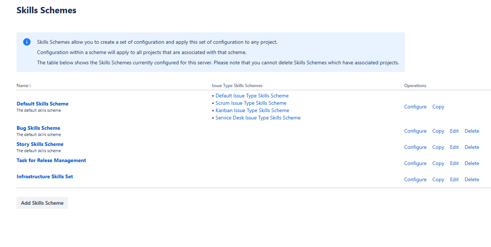Click banner line starting 'Configuration within a scheme'
The height and width of the screenshot is (247, 491).
coord(141,52)
